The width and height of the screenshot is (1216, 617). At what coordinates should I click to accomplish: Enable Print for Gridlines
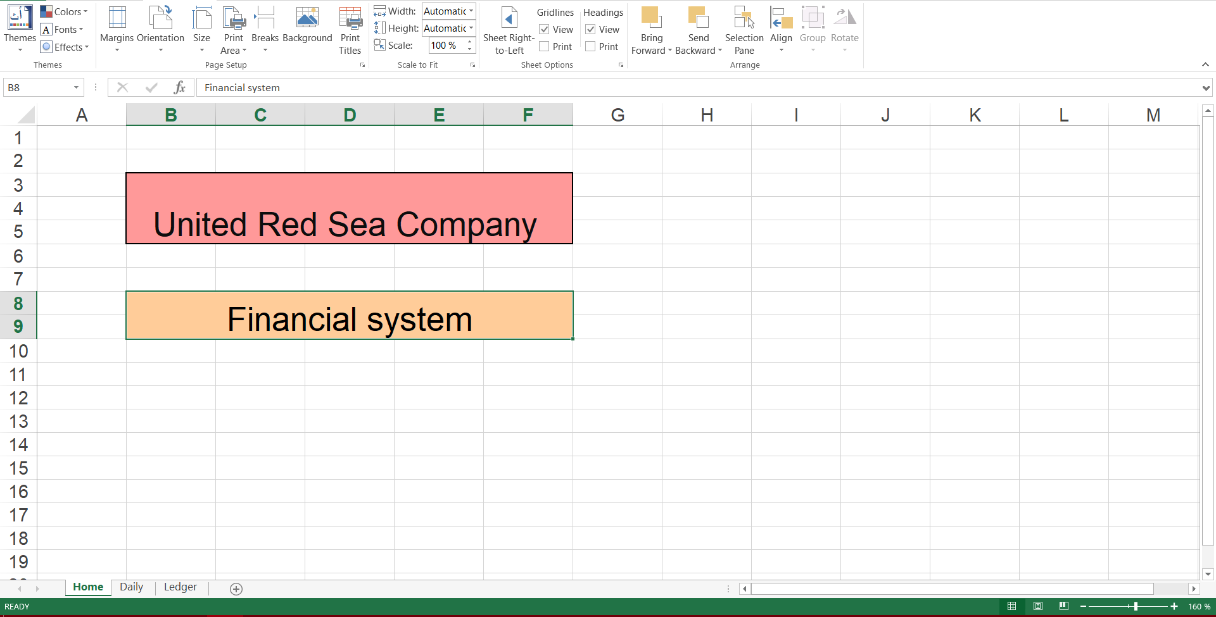coord(543,46)
